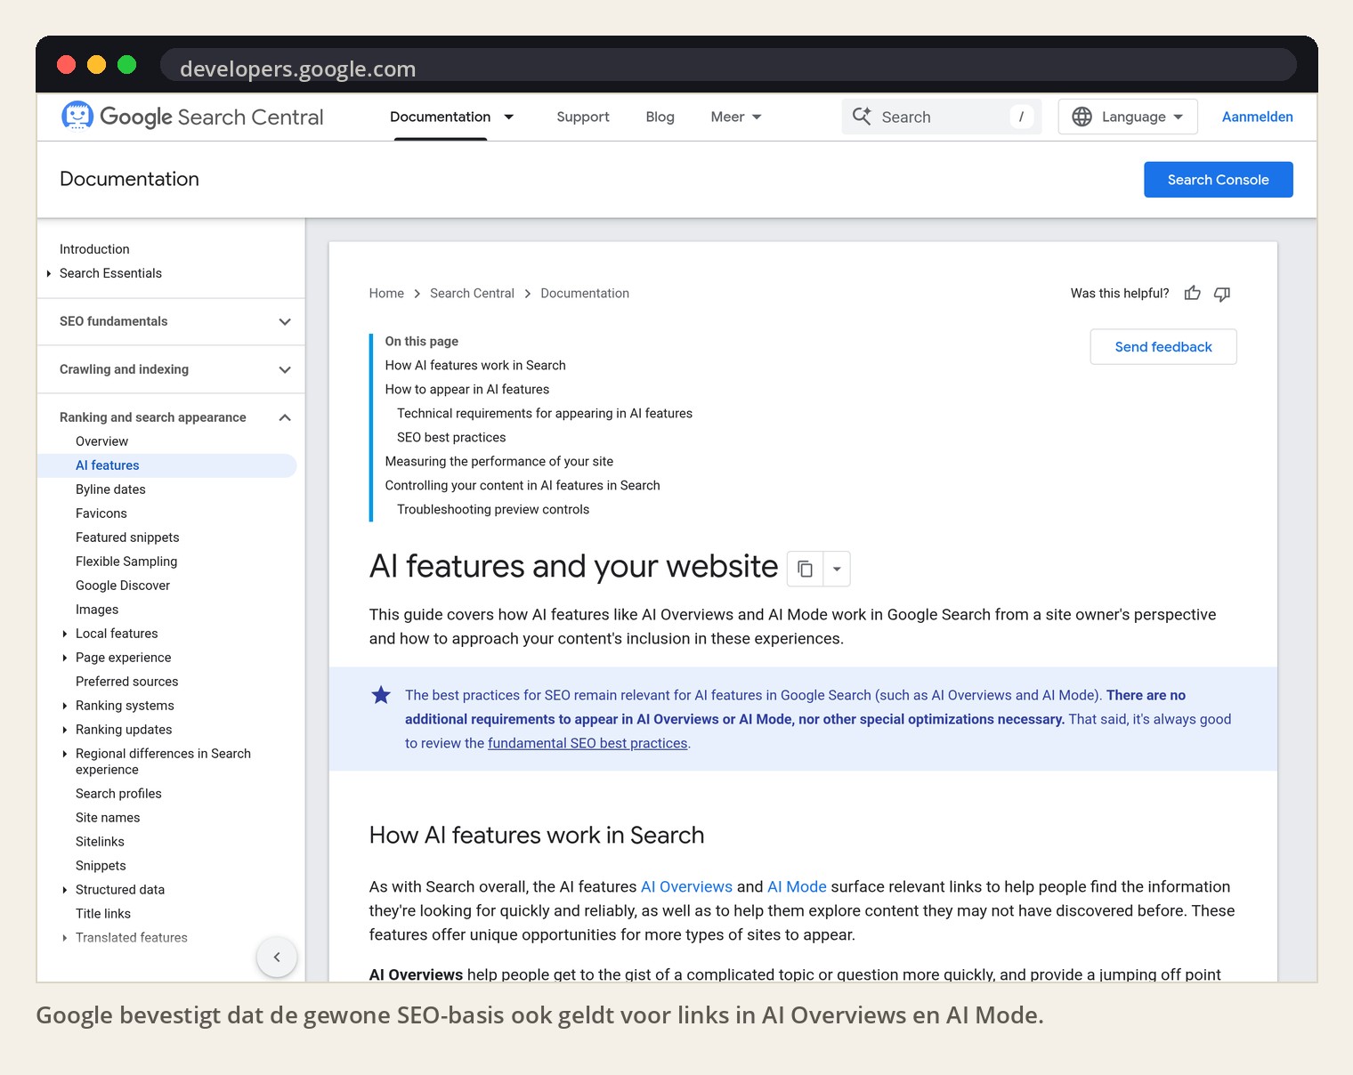Click the thumbs down not helpful icon
Viewport: 1353px width, 1075px height.
[1222, 294]
